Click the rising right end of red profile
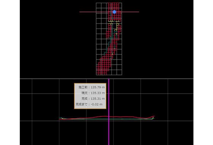 (x=152, y=117)
